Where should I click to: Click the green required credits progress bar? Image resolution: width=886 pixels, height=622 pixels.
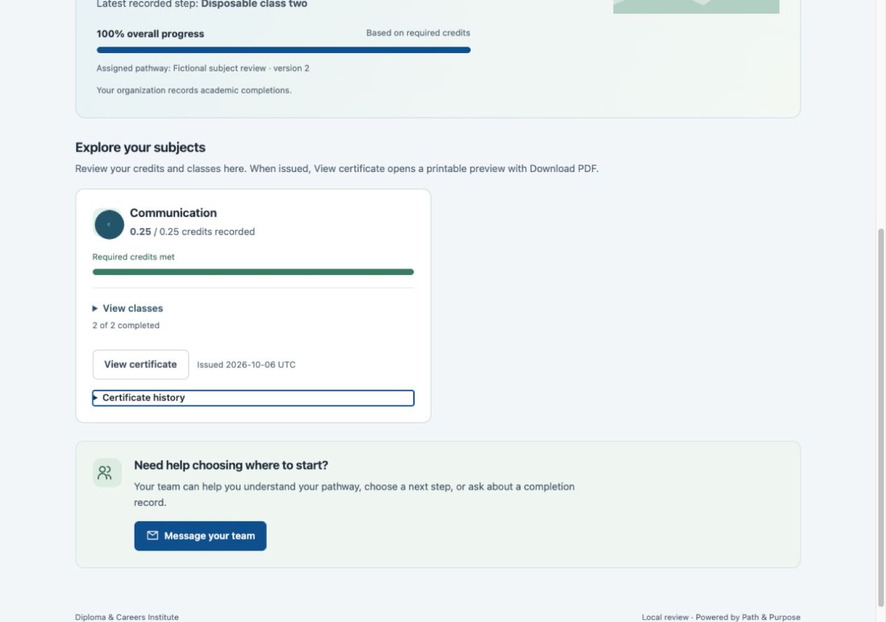253,272
